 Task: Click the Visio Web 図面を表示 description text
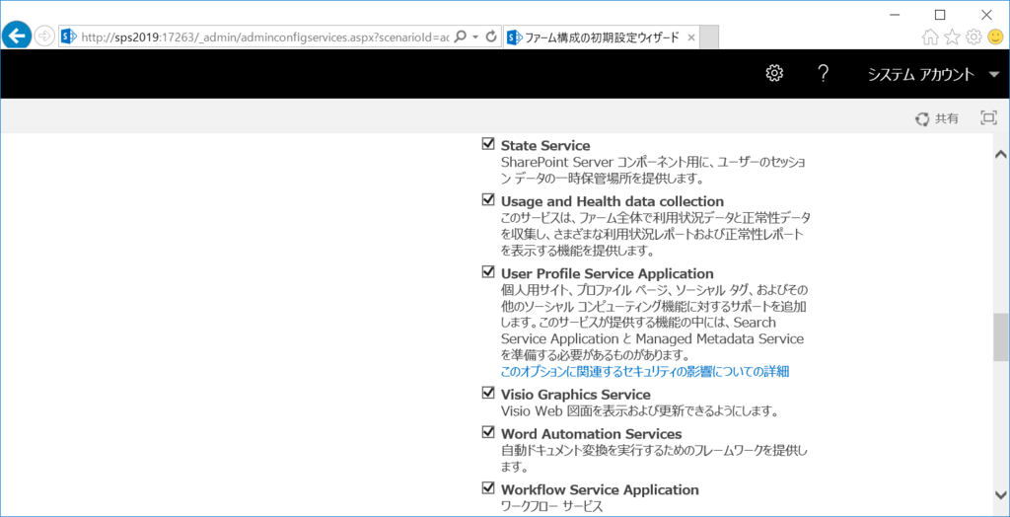coord(641,410)
